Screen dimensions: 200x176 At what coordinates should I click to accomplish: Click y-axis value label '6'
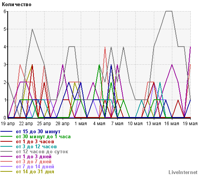[5, 12]
